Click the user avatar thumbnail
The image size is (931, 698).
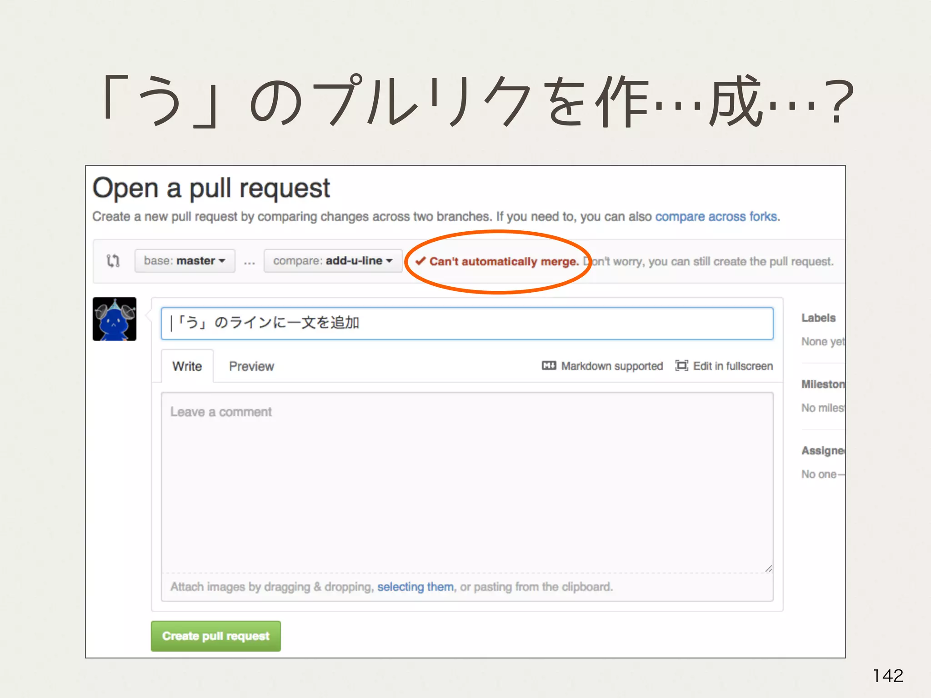click(115, 319)
